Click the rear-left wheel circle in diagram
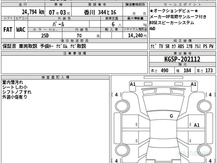 point(122,150)
